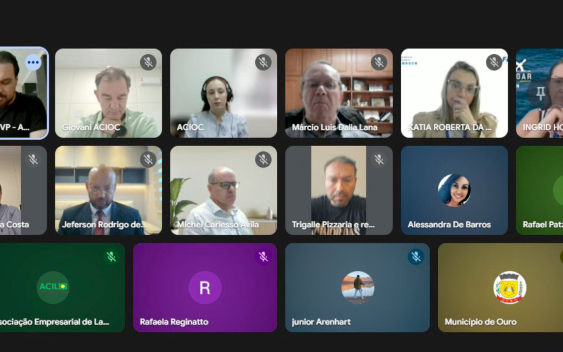Click the Município de Ouro crest avatar
563x352 pixels.
point(509,287)
